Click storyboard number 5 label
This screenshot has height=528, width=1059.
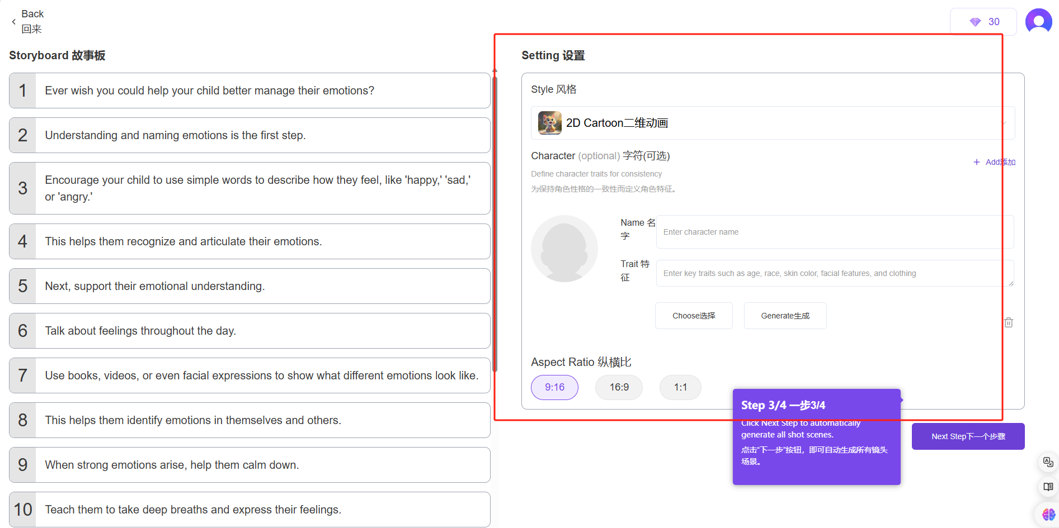click(23, 286)
